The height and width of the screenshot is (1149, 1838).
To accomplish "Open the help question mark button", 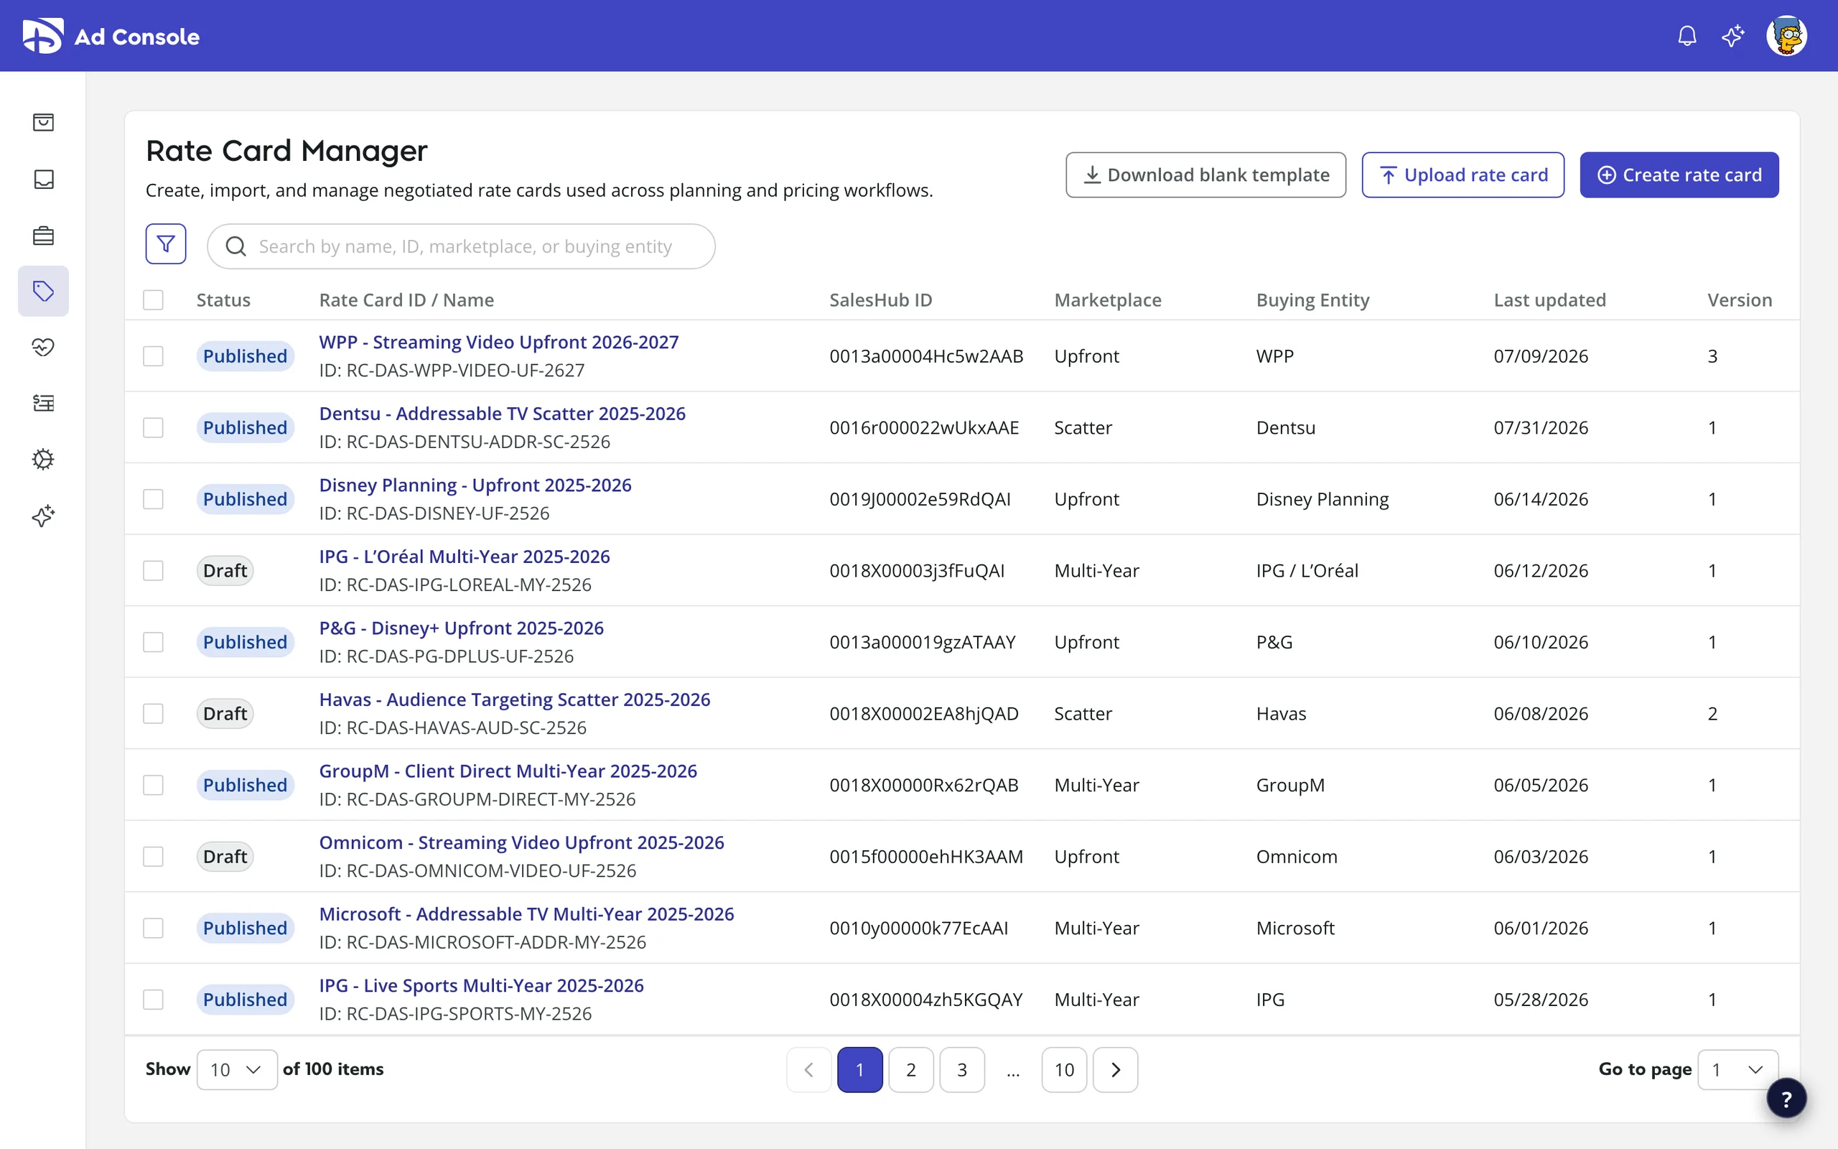I will [1786, 1099].
